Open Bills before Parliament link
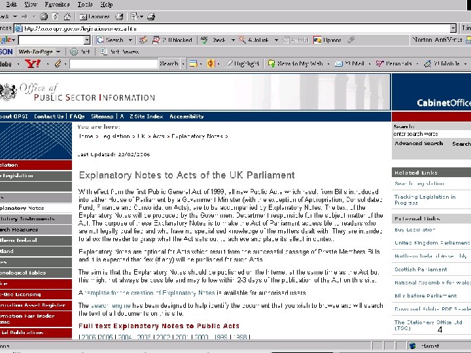 (x=425, y=295)
